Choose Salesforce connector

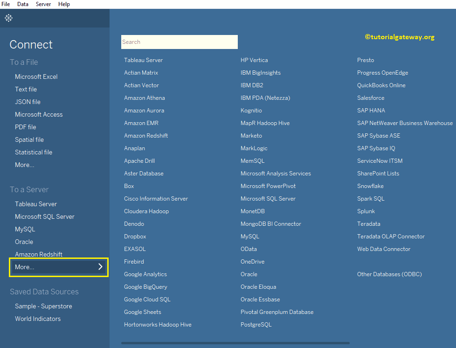(371, 98)
